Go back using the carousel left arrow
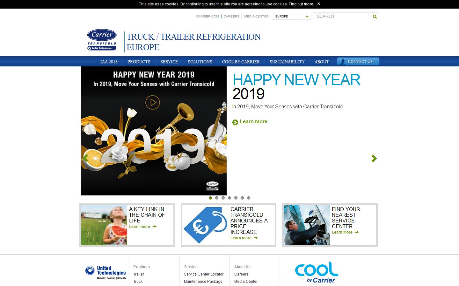The width and height of the screenshot is (459, 286). (x=85, y=158)
